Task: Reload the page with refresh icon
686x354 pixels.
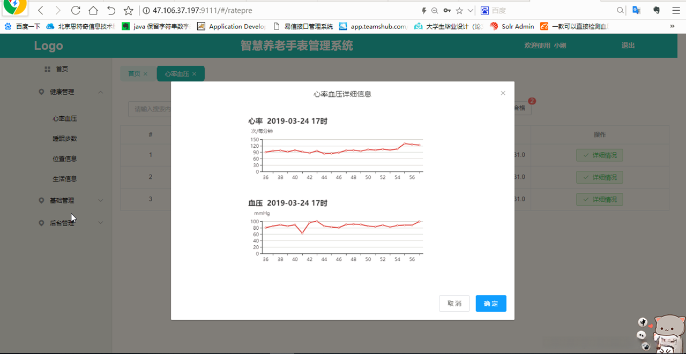Action: click(x=75, y=10)
